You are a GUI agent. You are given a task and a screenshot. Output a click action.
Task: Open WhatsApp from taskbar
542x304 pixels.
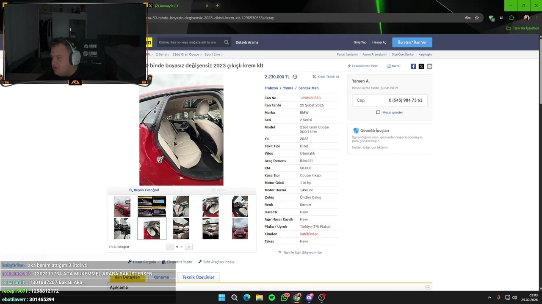(x=284, y=298)
